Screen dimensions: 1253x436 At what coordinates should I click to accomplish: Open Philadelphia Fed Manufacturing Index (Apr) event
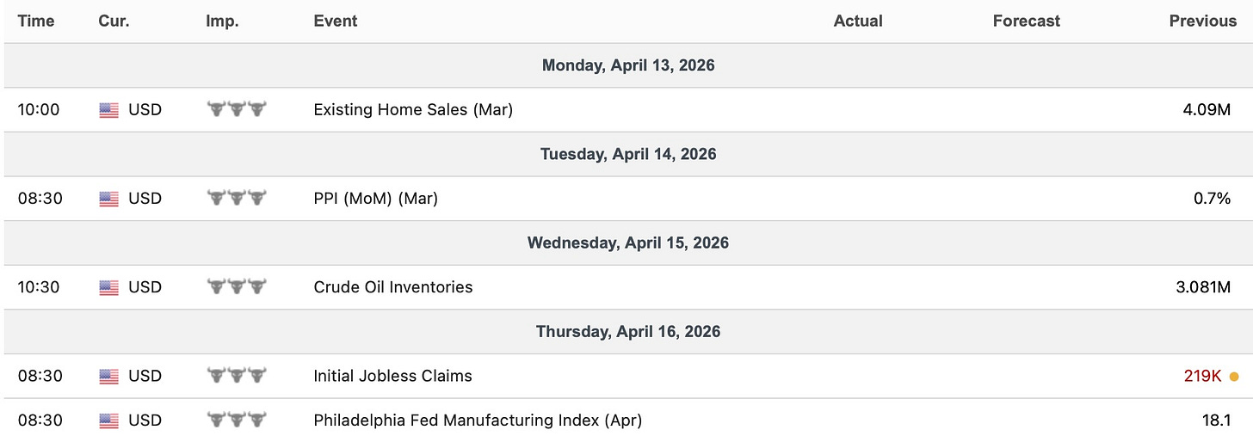[x=478, y=421]
